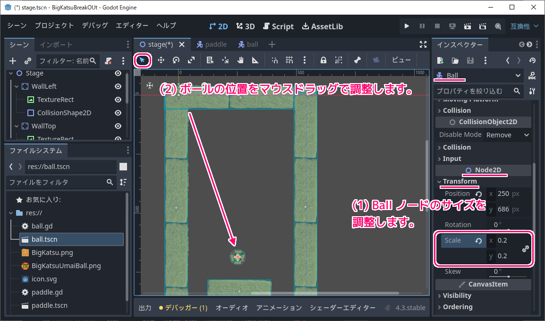This screenshot has height=321, width=545.
Task: Instantiate child scene with link icon
Action: click(28, 61)
